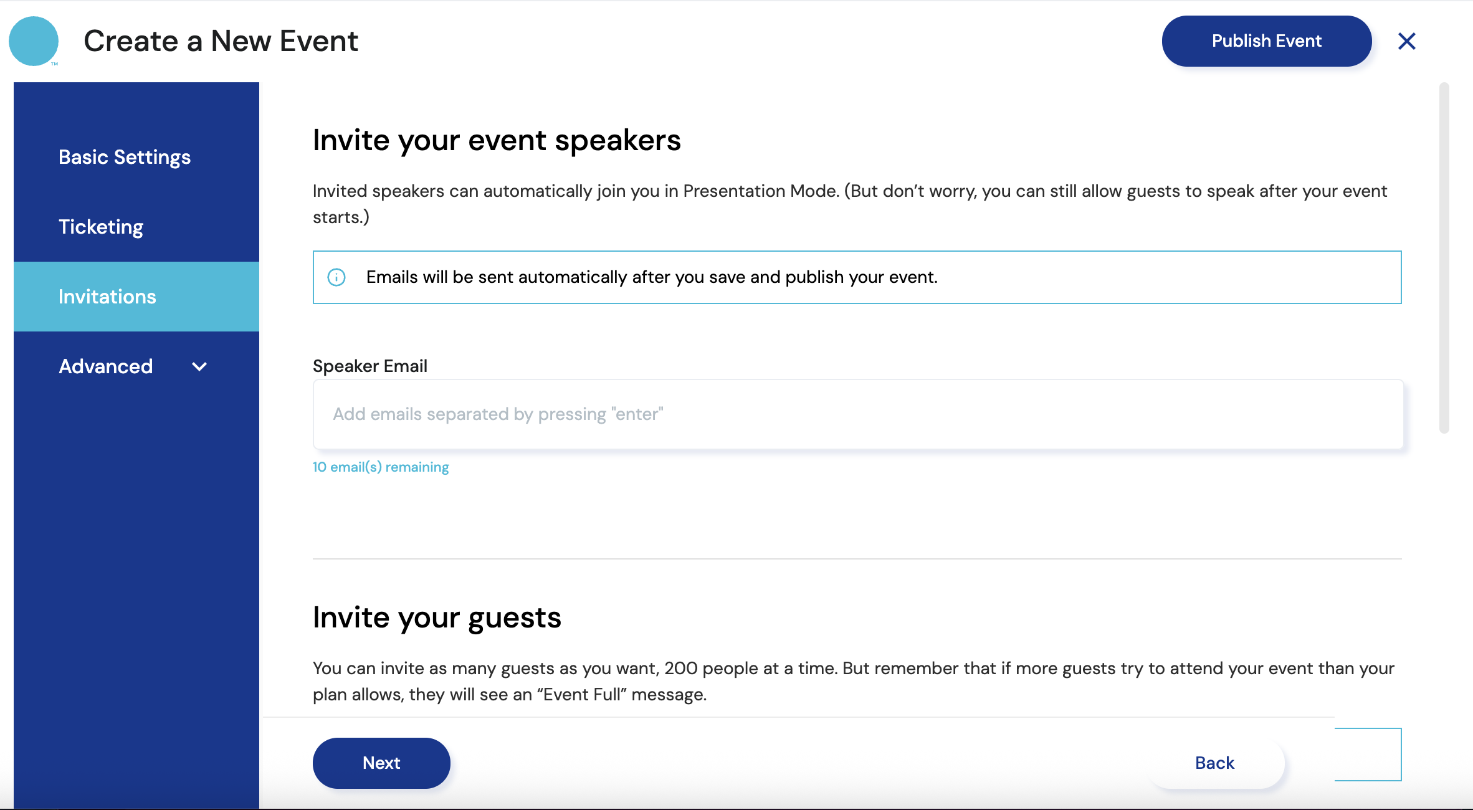
Task: Open the Advanced sidebar menu
Action: coord(106,366)
